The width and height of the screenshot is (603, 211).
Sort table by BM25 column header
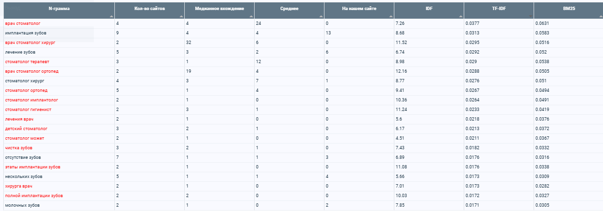click(x=569, y=9)
